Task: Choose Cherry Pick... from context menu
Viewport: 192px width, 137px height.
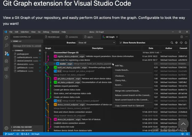Action: (133, 80)
